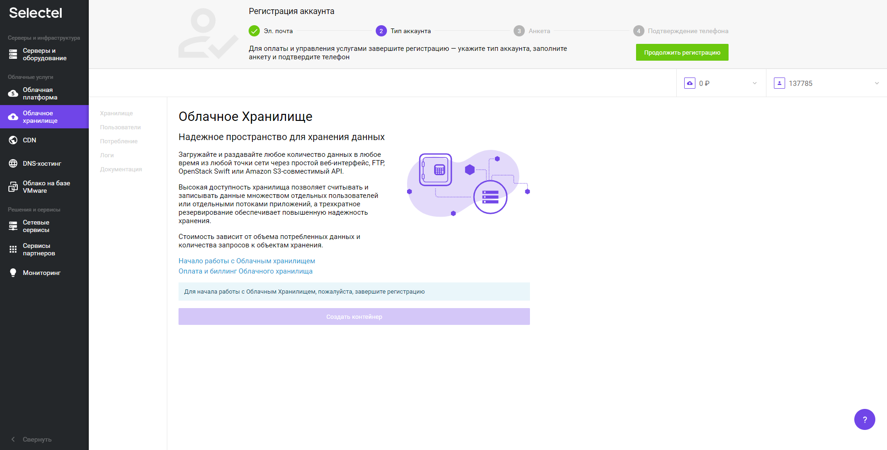Click the account user icon
The width and height of the screenshot is (887, 450).
(780, 83)
